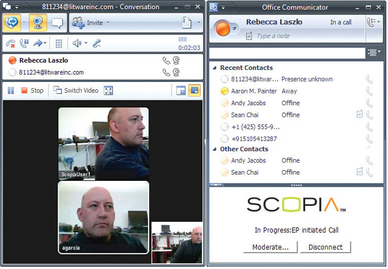Select Andy Jacobs in Other Contacts
The width and height of the screenshot is (388, 269).
(x=297, y=160)
